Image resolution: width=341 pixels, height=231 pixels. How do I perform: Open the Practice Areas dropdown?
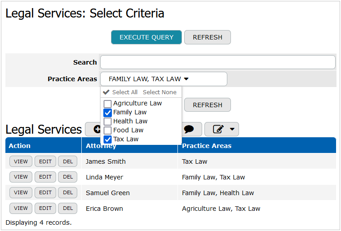coord(164,79)
